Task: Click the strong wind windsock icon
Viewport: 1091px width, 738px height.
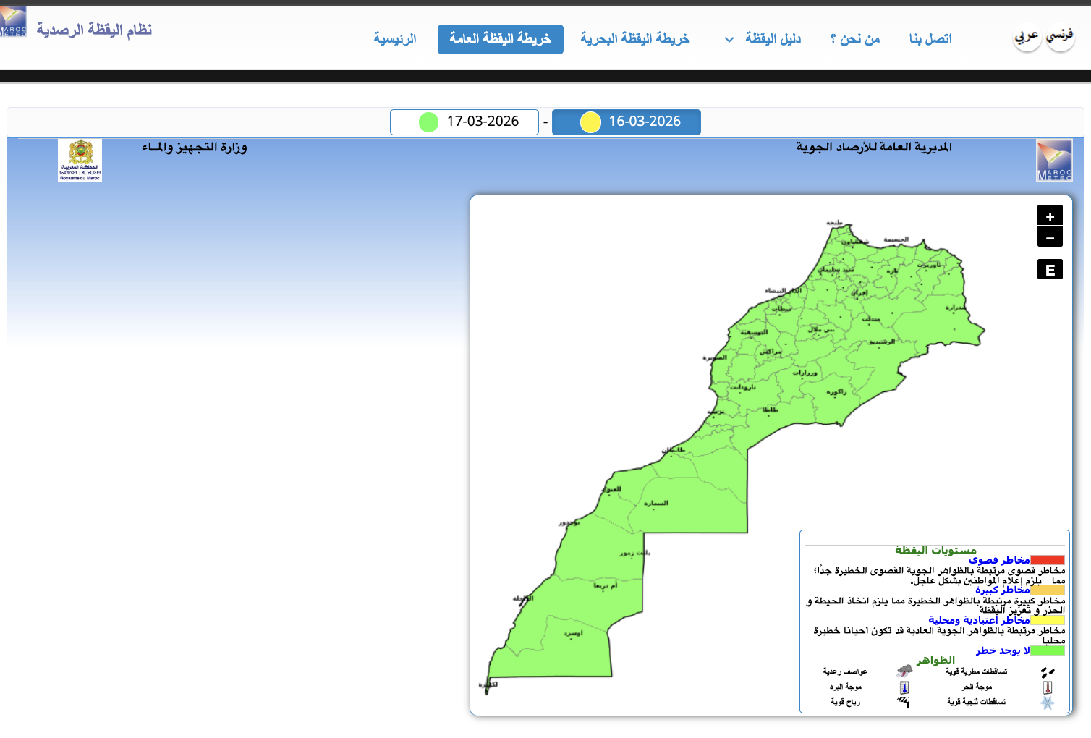Action: 904,702
